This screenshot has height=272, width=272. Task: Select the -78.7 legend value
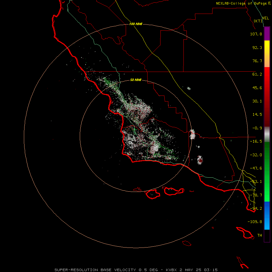(256, 195)
